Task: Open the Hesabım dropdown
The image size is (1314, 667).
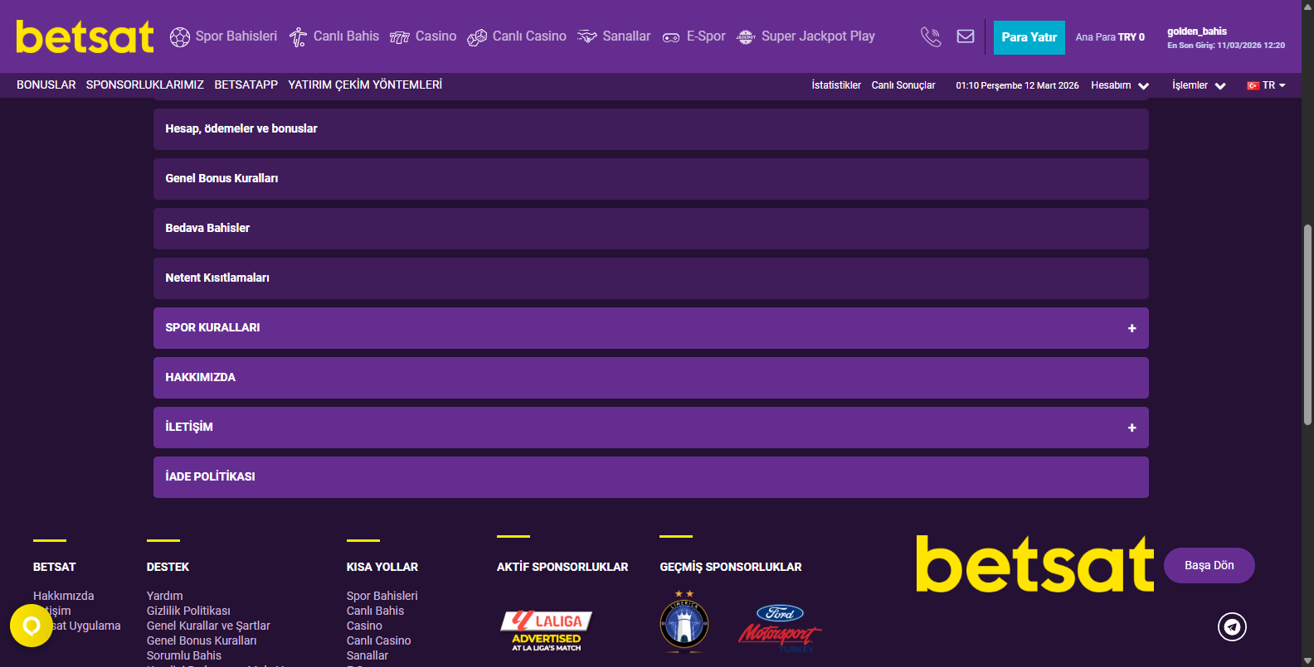Action: point(1119,85)
